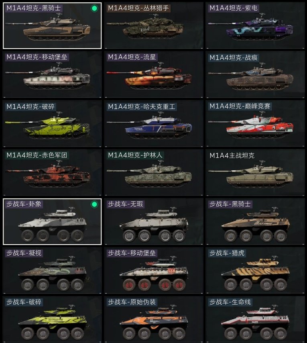The height and width of the screenshot is (343, 307).
Task: Select the 步战车-移动堡垒 red-wheeled skin
Action: (154, 271)
